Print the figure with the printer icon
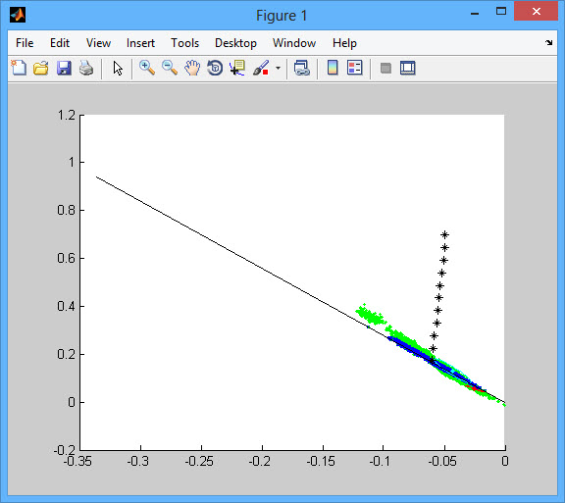The width and height of the screenshot is (565, 503). click(86, 68)
